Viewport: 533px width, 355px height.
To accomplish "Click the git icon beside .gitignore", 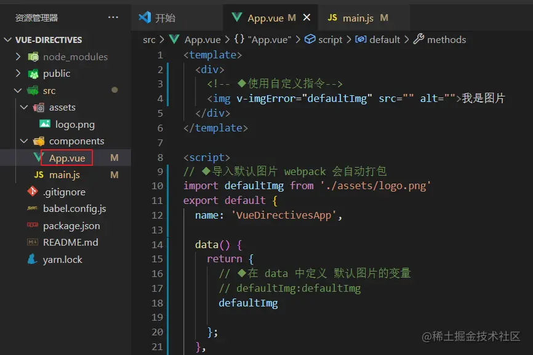I will [32, 191].
